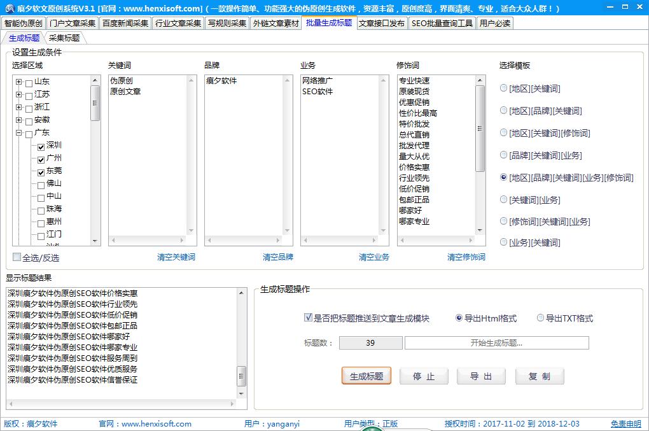Open the 外链文章素材 tab

(276, 23)
